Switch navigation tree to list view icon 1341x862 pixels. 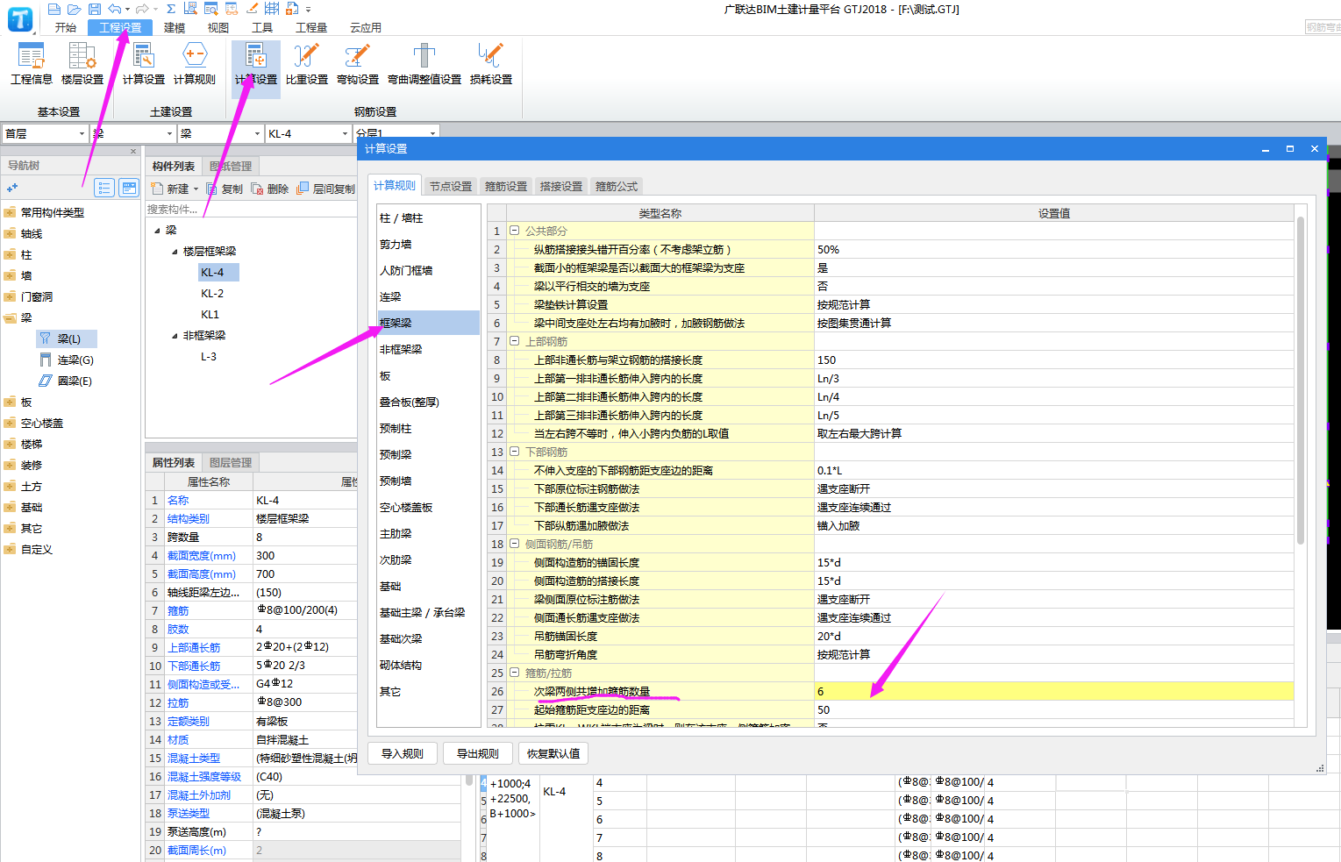pos(104,188)
